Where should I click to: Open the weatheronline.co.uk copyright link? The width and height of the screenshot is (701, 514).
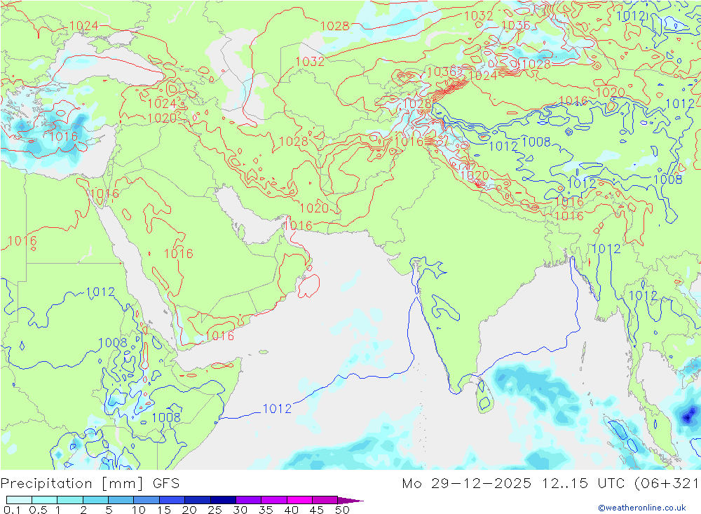tap(642, 508)
